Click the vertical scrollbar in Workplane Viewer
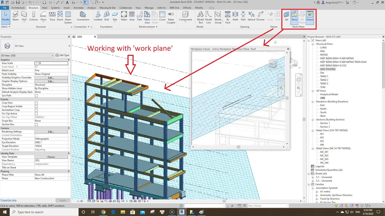 click(x=287, y=98)
